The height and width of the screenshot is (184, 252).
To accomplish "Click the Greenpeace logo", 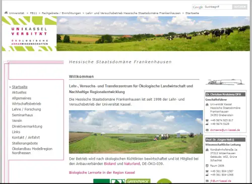I will 138,181.
